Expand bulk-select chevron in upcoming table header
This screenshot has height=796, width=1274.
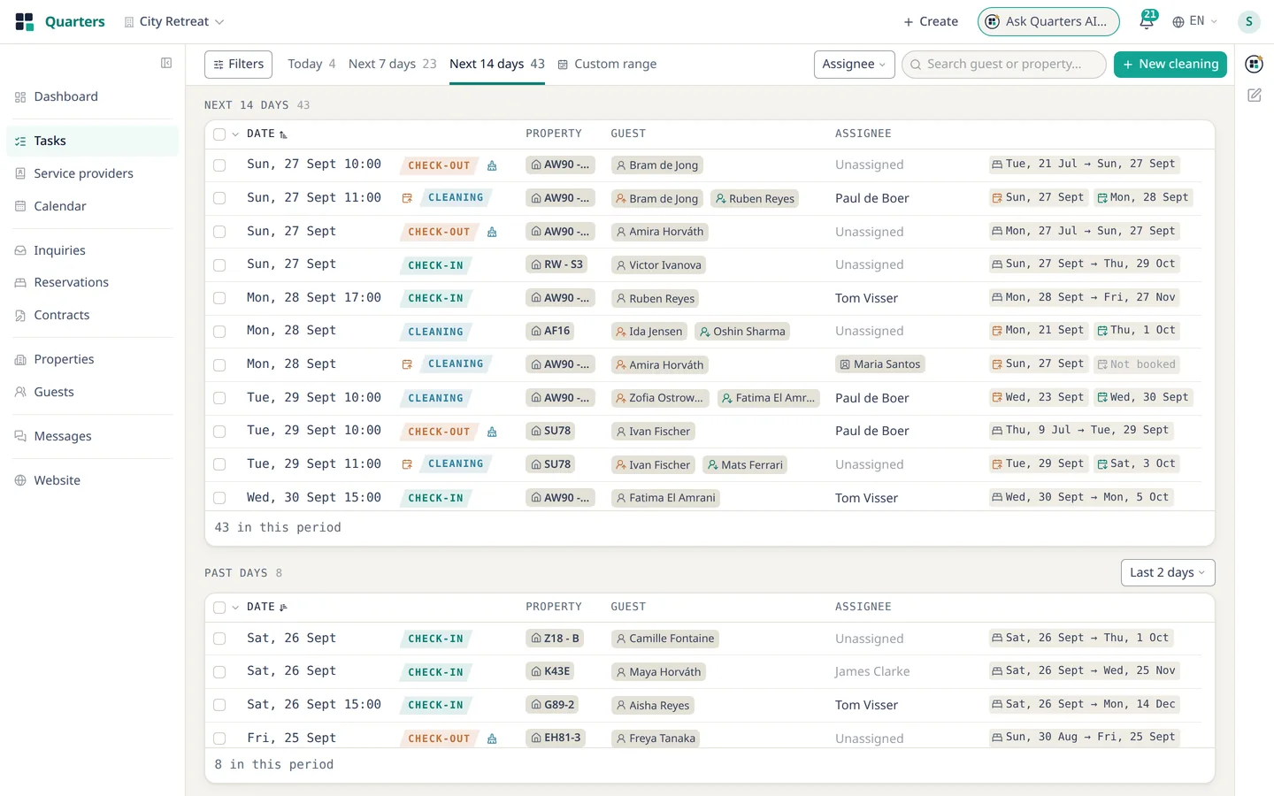[235, 134]
